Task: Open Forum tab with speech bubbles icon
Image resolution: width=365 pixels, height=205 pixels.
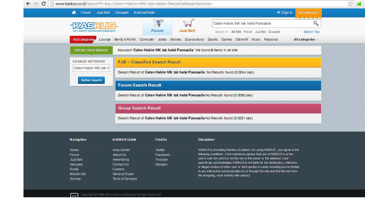Action: [157, 26]
